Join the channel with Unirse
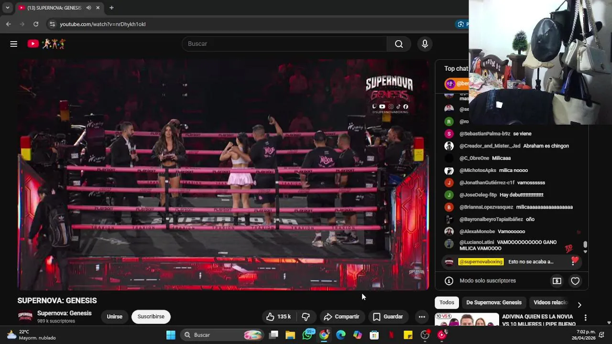This screenshot has width=612, height=344. click(x=114, y=317)
